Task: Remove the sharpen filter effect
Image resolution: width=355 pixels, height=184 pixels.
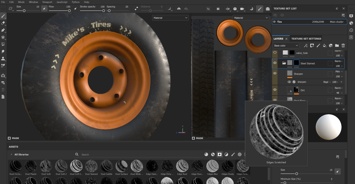Action: (x=341, y=82)
